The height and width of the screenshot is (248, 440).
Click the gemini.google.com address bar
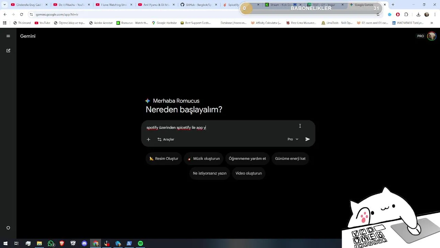coord(199,14)
